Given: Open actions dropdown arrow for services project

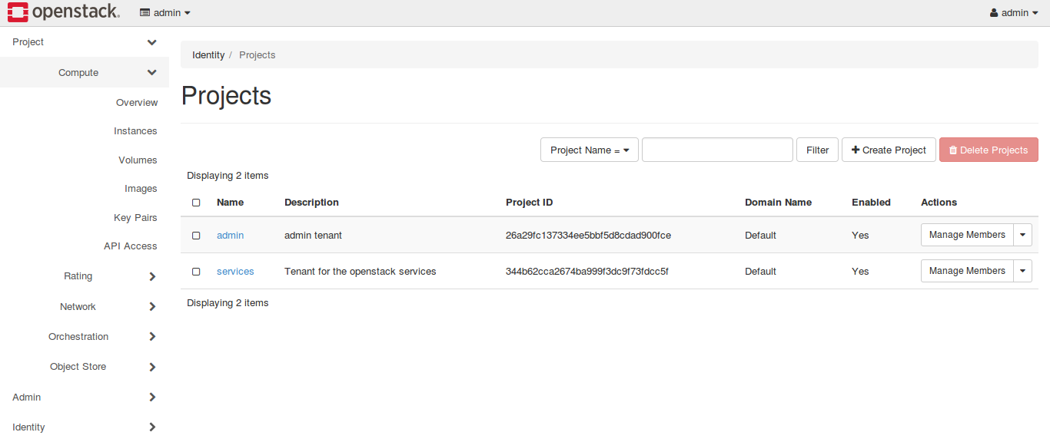Looking at the screenshot, I should tap(1022, 271).
